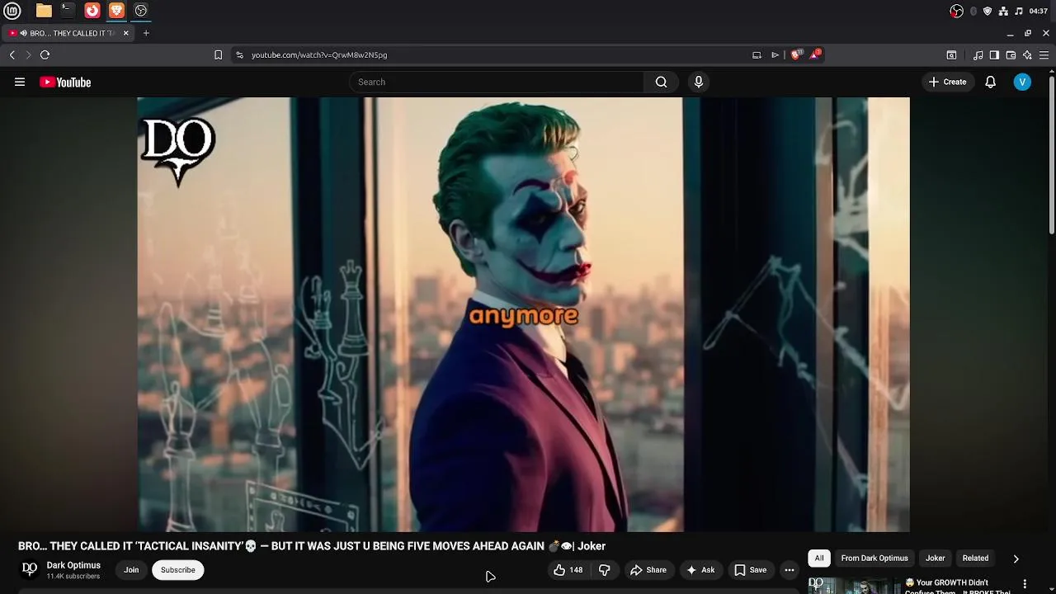Save video to playlist
Screen dimensions: 1056x594
750,570
